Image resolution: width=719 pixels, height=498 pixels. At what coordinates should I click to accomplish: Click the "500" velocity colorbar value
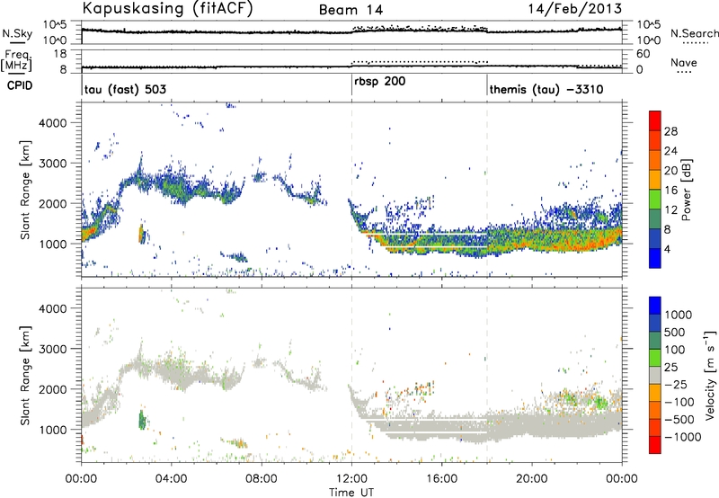675,332
